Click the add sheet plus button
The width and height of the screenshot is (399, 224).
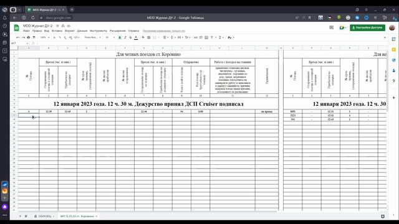(20, 216)
